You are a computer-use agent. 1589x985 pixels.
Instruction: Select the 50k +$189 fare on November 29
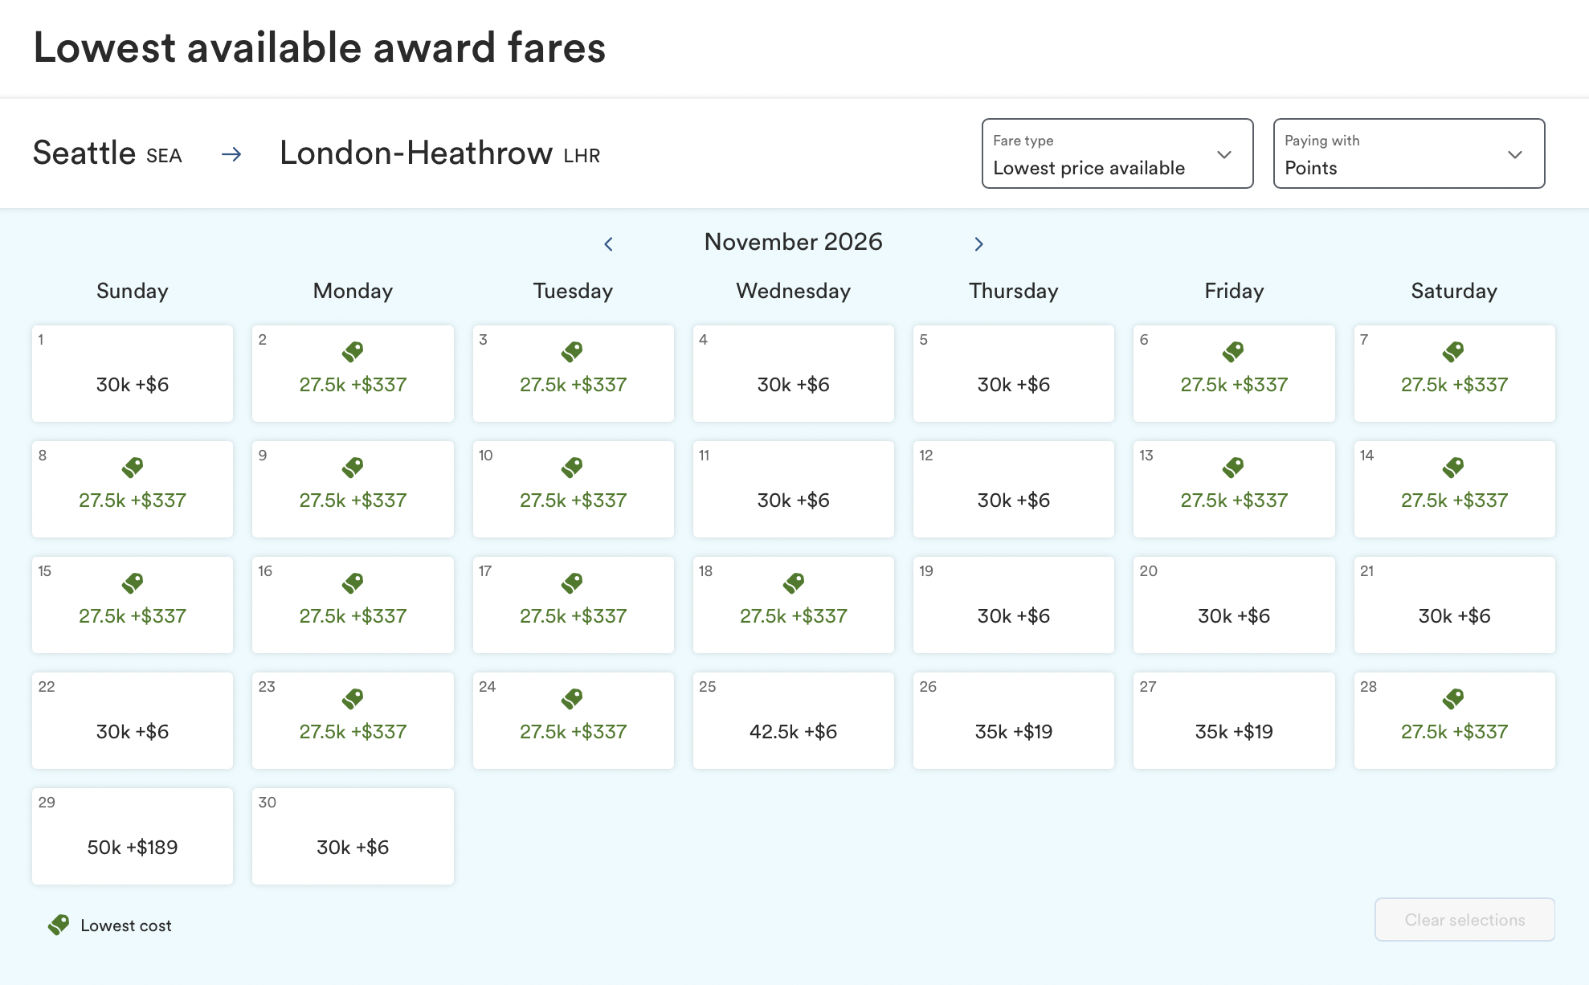(132, 836)
